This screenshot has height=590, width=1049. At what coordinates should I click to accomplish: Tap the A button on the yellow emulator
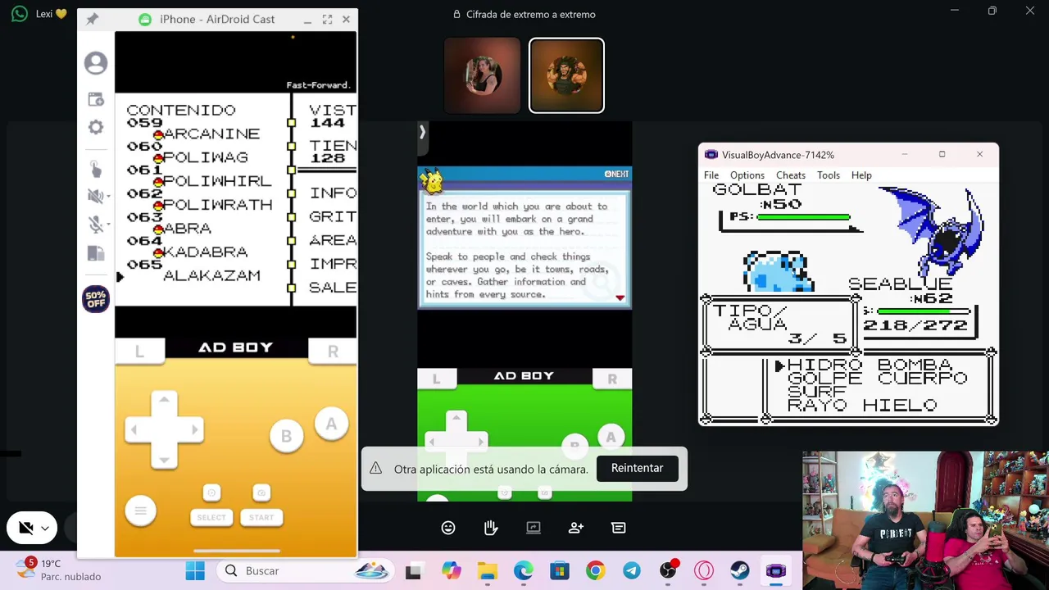[331, 424]
